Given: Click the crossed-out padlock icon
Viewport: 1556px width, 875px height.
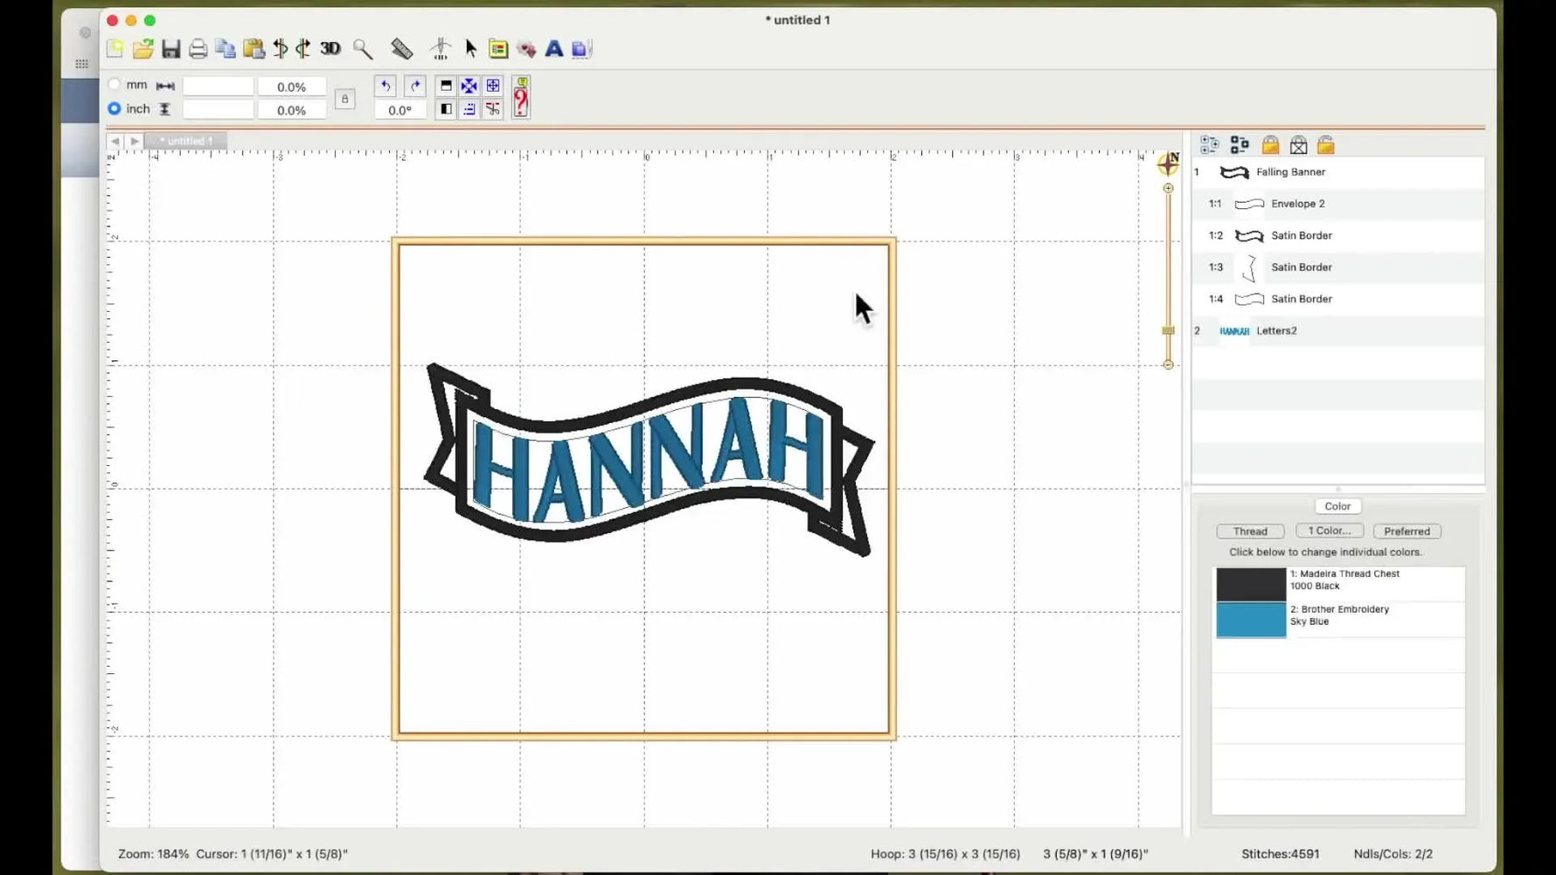Looking at the screenshot, I should pos(1299,145).
